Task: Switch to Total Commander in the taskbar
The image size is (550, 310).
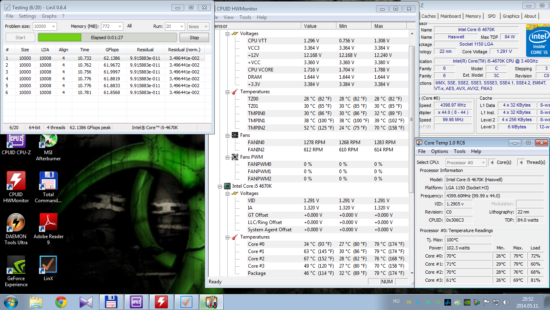Action: (111, 302)
